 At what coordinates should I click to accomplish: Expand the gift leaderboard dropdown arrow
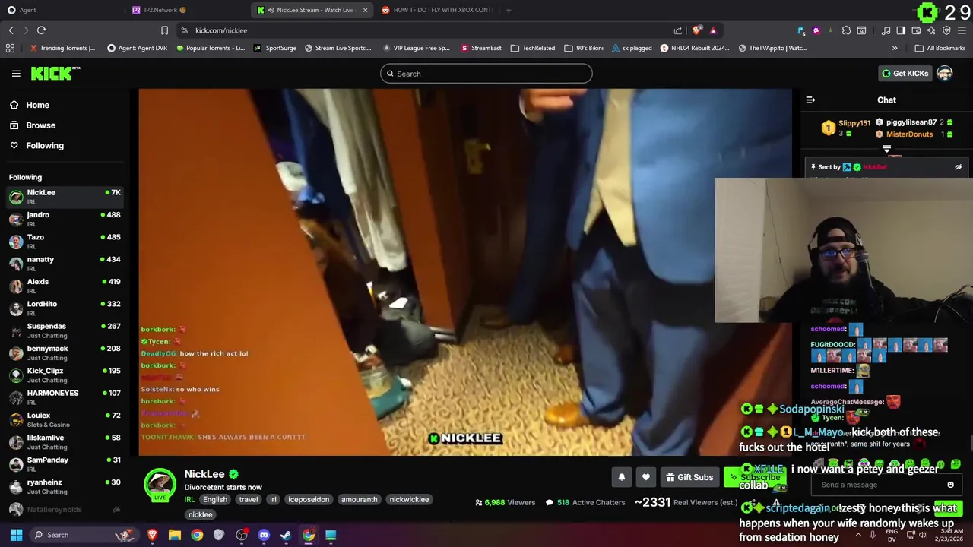[886, 149]
